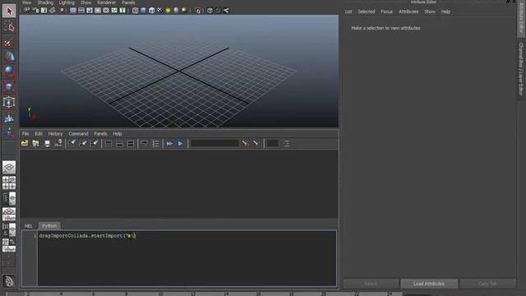Open Attribute Editor Show menu
This screenshot has width=526, height=296.
click(x=430, y=12)
